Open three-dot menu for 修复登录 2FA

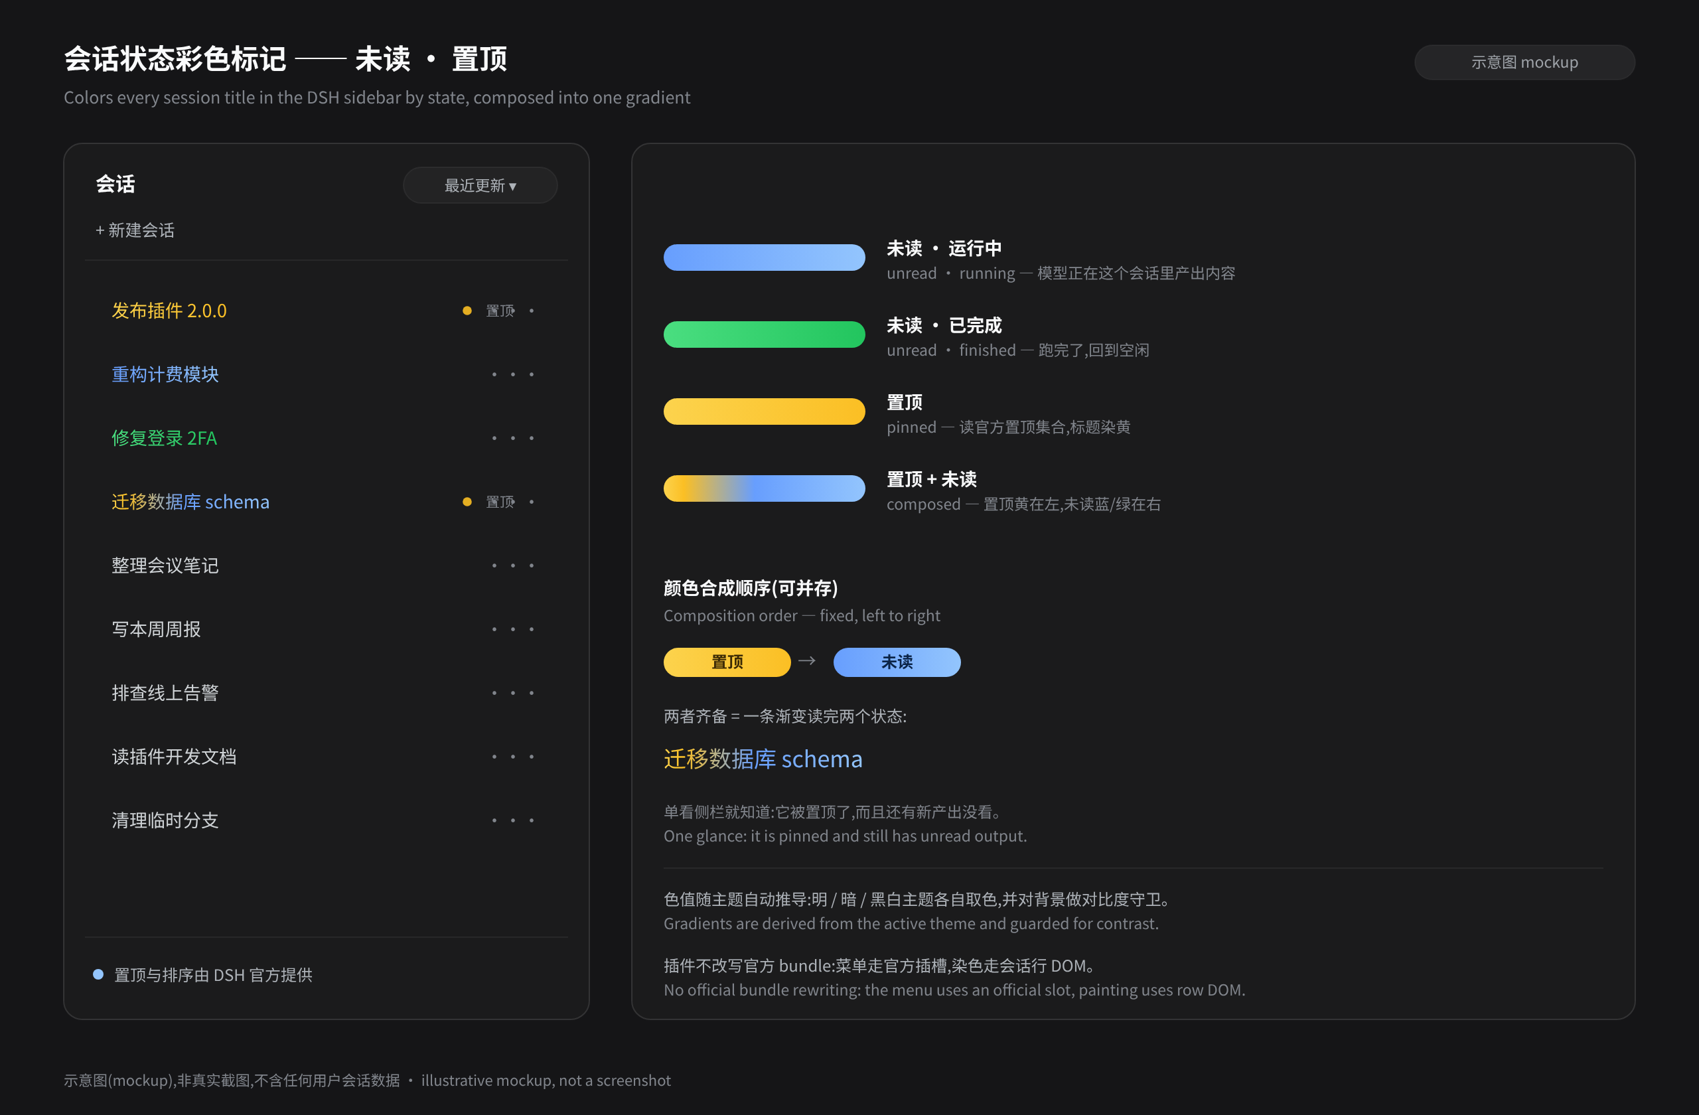(512, 437)
